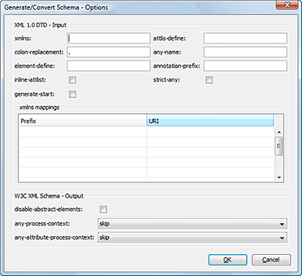The width and height of the screenshot is (302, 276).
Task: Click the Cancel button
Action: 271,259
